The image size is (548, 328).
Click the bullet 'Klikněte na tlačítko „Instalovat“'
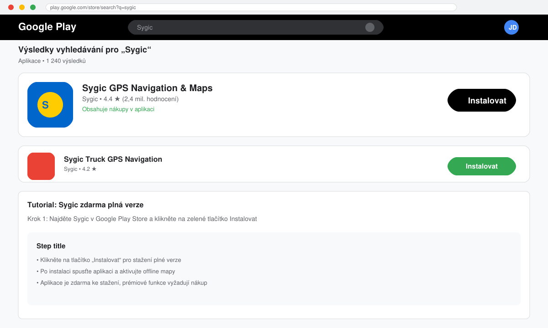(109, 260)
